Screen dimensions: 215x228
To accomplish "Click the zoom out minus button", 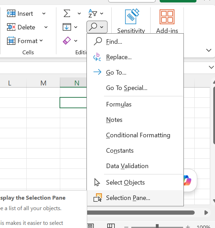I will (x=126, y=227).
